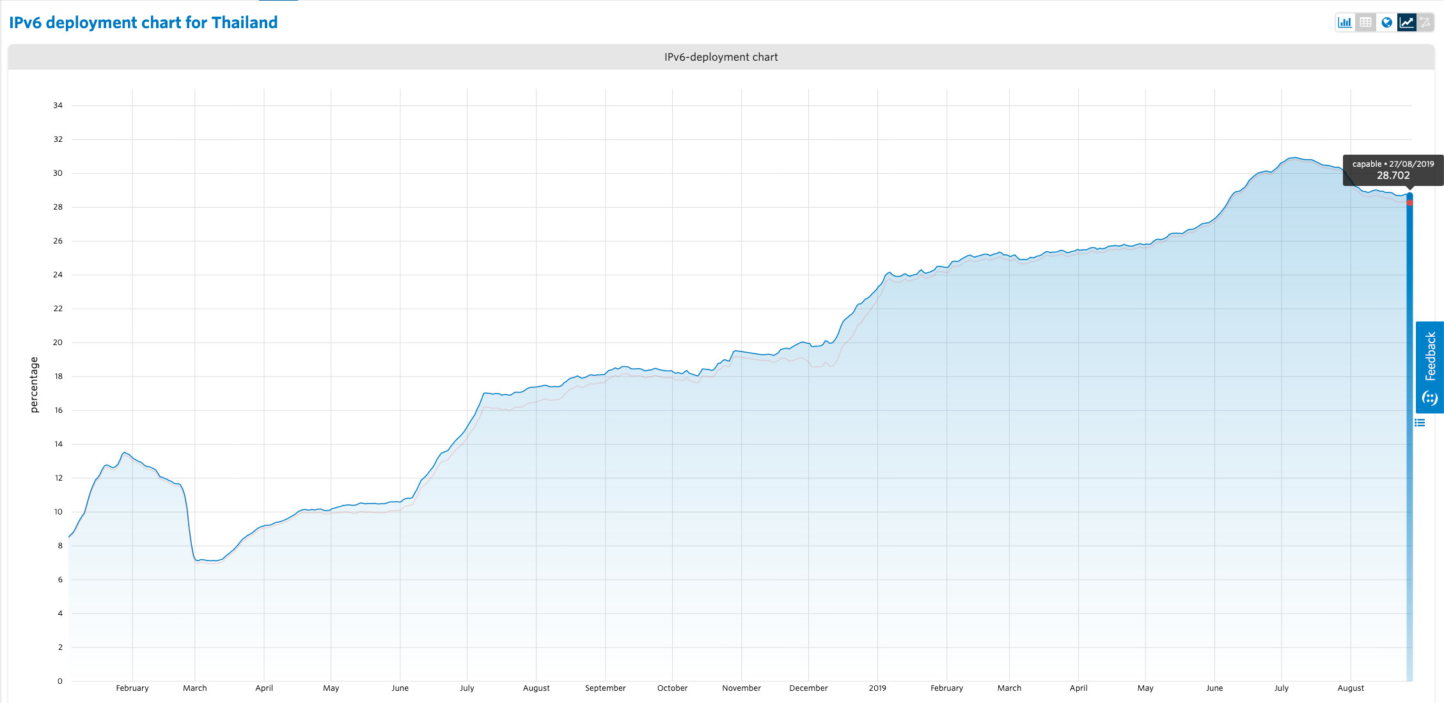Click the percentage y-axis title
The height and width of the screenshot is (703, 1444).
[x=35, y=385]
